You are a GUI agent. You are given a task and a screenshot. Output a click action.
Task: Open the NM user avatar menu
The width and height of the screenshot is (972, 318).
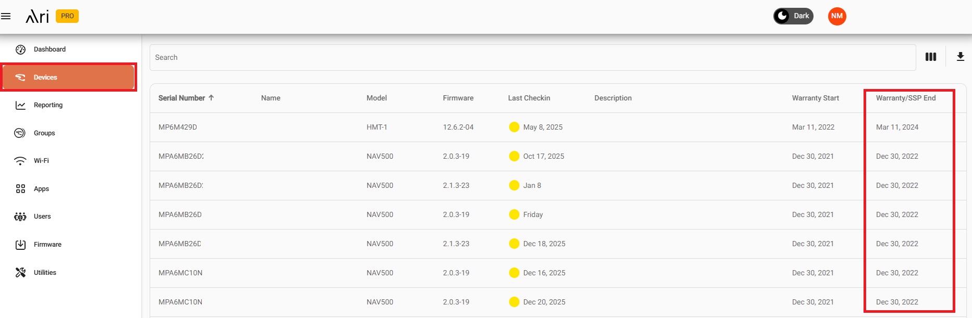pos(837,16)
